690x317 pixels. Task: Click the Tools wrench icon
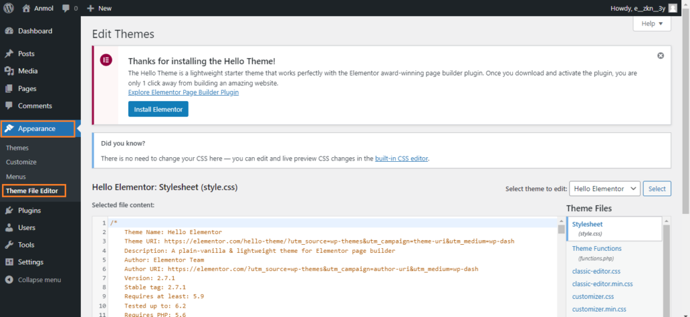[x=9, y=245]
